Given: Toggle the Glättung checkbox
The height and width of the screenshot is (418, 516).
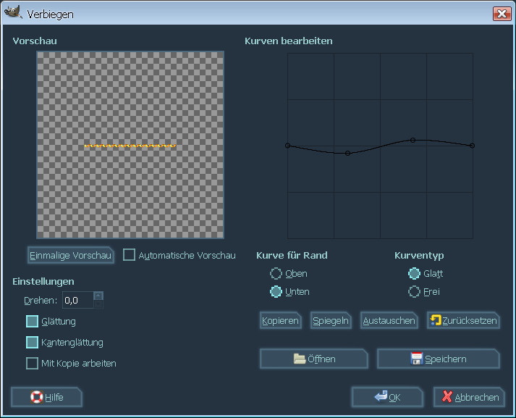Looking at the screenshot, I should (x=33, y=321).
